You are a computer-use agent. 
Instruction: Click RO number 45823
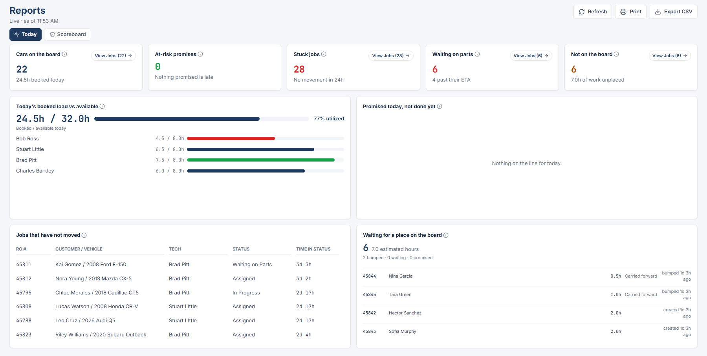[24, 335]
